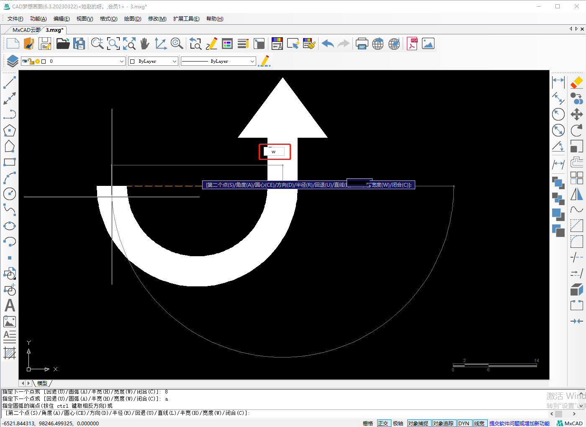Click the command line input field
This screenshot has width=586, height=427.
pyautogui.click(x=377, y=413)
